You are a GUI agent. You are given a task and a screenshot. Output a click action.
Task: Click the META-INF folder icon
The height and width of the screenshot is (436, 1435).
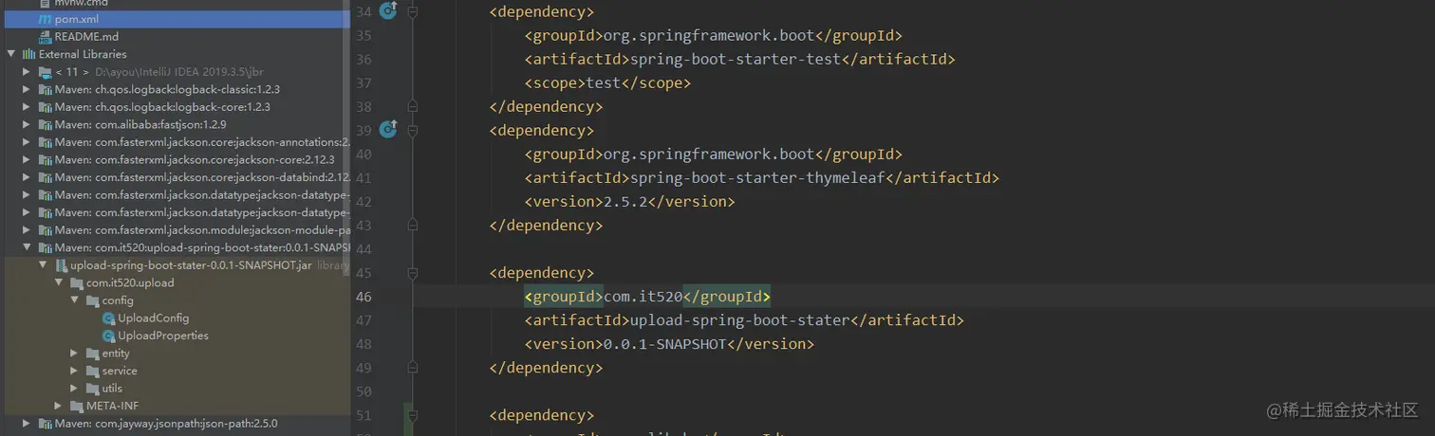[x=77, y=406]
